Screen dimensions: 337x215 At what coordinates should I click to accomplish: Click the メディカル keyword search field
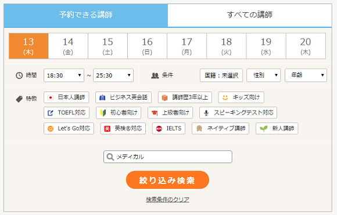168,157
